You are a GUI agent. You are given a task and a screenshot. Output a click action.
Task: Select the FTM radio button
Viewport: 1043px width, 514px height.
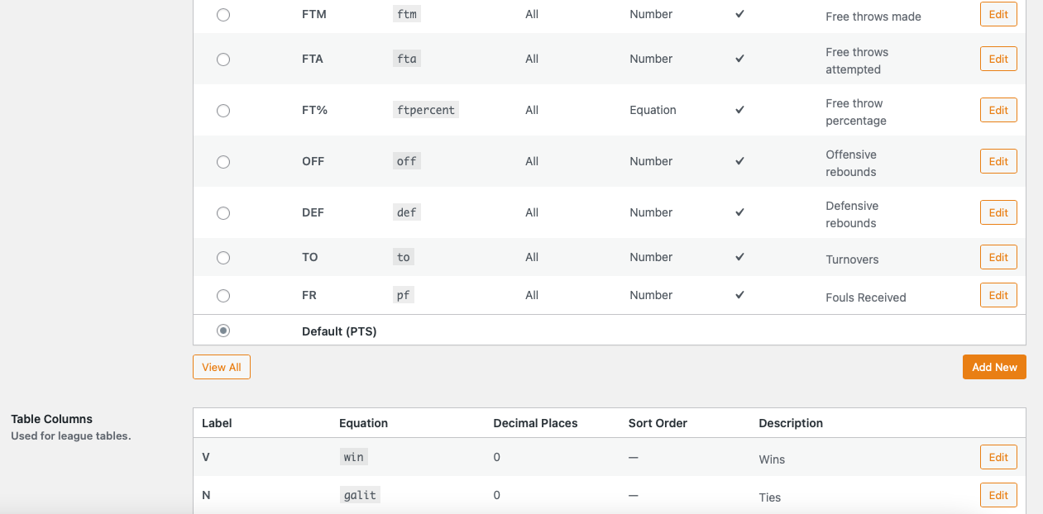point(223,15)
